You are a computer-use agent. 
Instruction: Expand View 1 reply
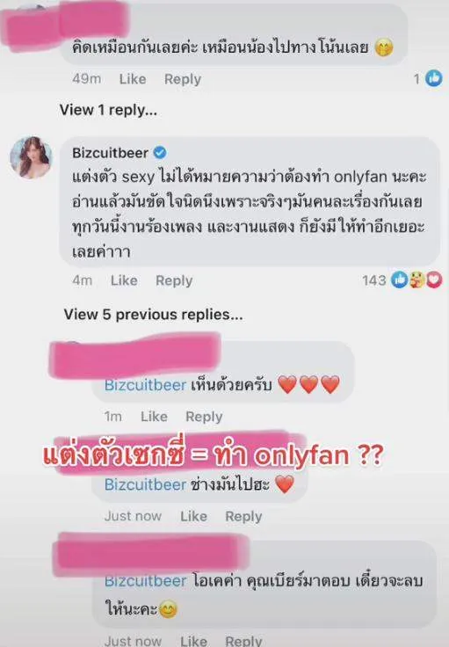pos(108,110)
